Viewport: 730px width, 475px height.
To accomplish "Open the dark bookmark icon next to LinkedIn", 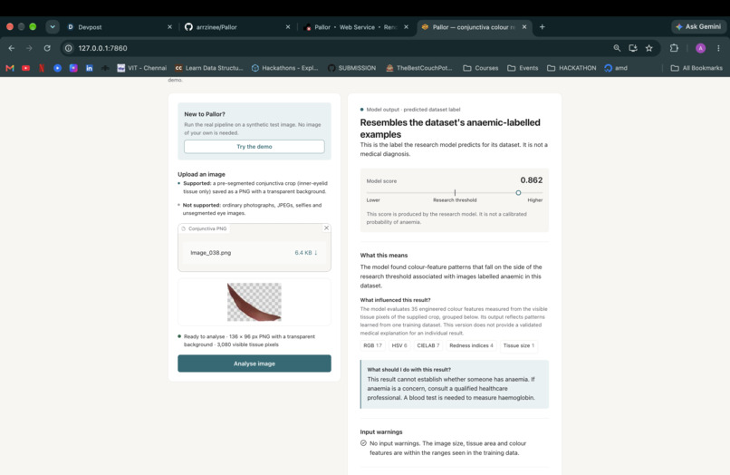I will (105, 68).
